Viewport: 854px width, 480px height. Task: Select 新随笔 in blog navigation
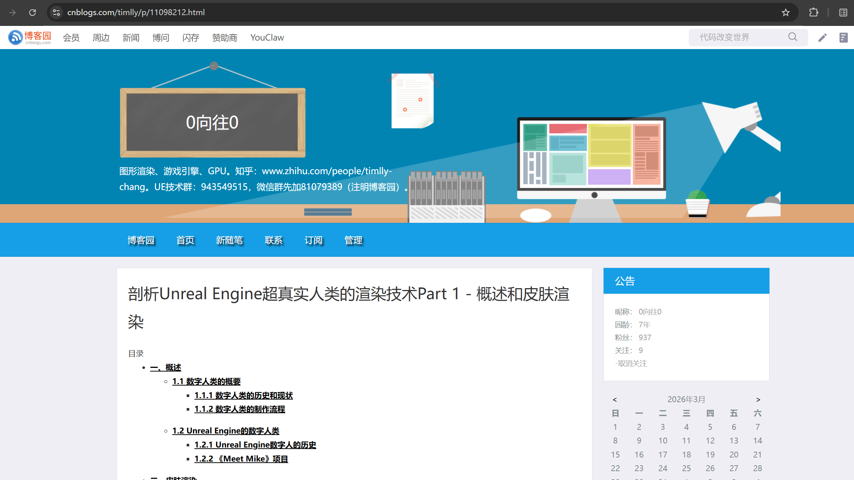[229, 240]
